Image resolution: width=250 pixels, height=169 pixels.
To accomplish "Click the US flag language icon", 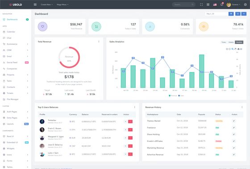I will [215, 4].
